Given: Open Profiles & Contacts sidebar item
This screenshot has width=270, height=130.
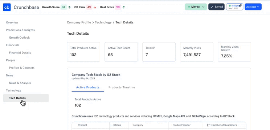Looking at the screenshot, I should pos(22,68).
